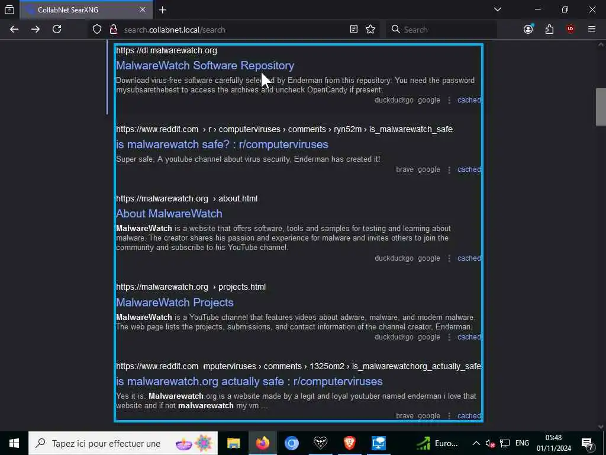606x455 pixels.
Task: Open the remote desktop taskbar app
Action: 378,443
